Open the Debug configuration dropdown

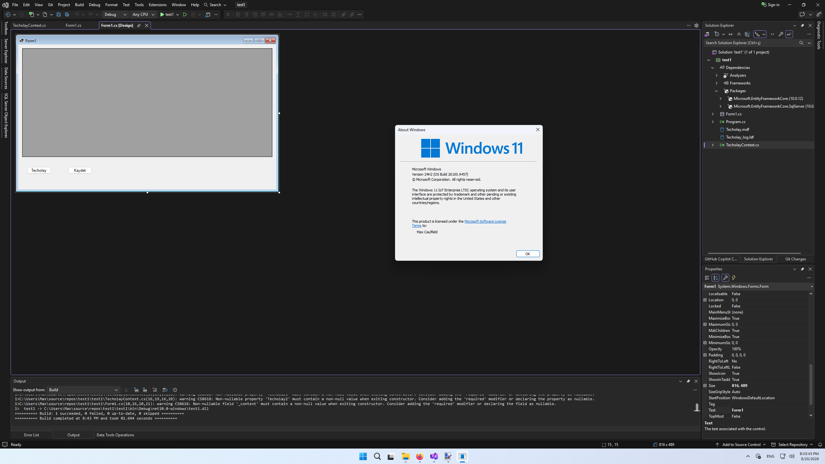point(115,15)
